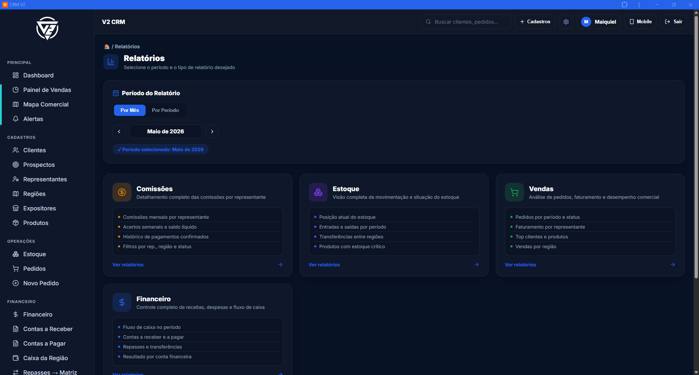Click the sidebar Estoque boxes icon
This screenshot has width=699, height=375.
(16, 254)
